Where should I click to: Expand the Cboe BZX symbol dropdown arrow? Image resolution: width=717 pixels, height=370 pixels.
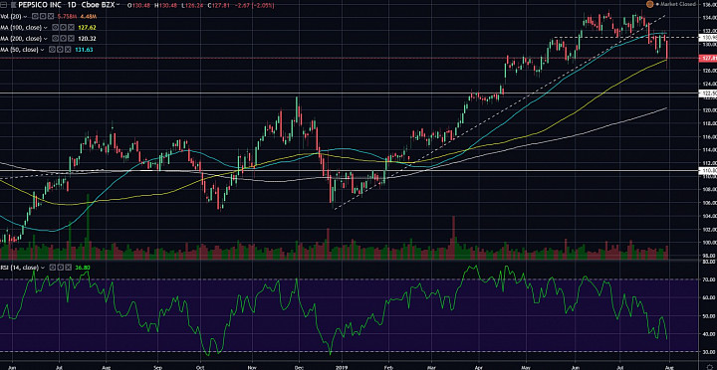[118, 5]
